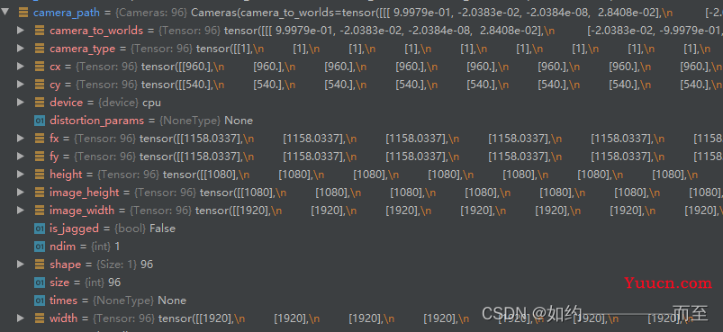Select the width variable name
Viewport: 723px width, 332px height.
point(63,319)
